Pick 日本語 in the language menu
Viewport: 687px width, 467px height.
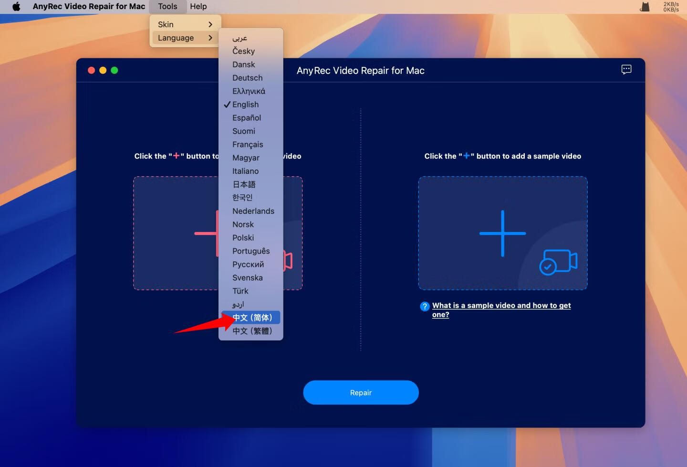tap(250, 184)
